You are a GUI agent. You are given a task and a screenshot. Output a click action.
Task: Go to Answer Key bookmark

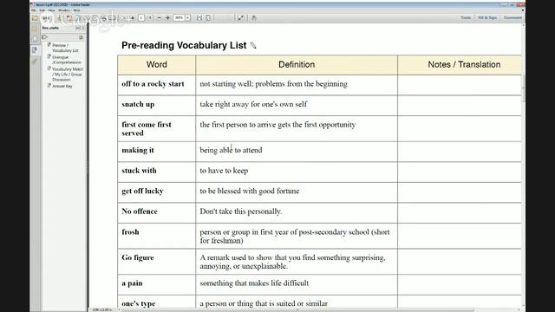click(62, 86)
